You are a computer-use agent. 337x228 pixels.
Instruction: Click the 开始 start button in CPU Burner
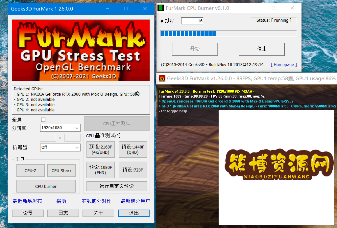pyautogui.click(x=195, y=49)
